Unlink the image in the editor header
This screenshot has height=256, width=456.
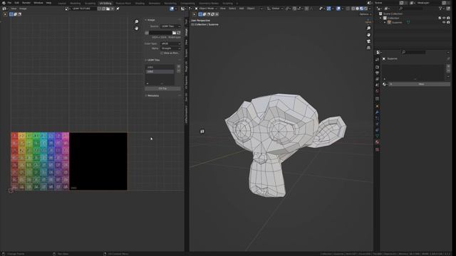pos(113,9)
